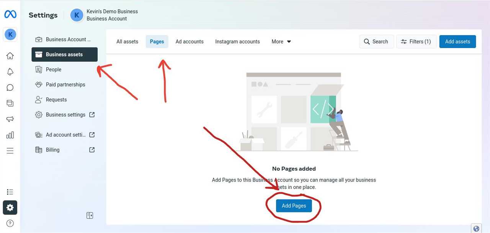Open Kevin's Demo Business account switcher

[x=104, y=15]
